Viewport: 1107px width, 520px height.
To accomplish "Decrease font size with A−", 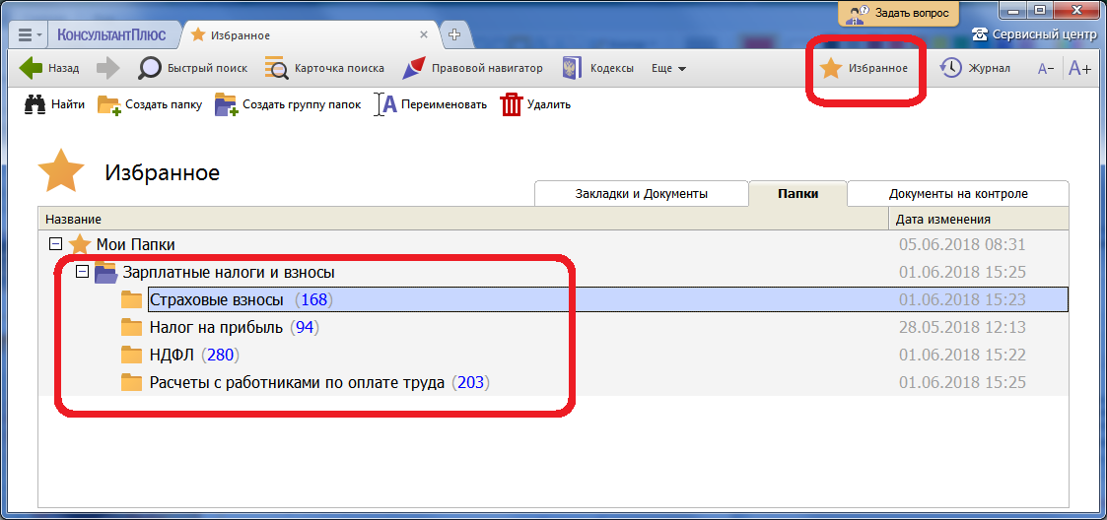I will (x=1046, y=68).
